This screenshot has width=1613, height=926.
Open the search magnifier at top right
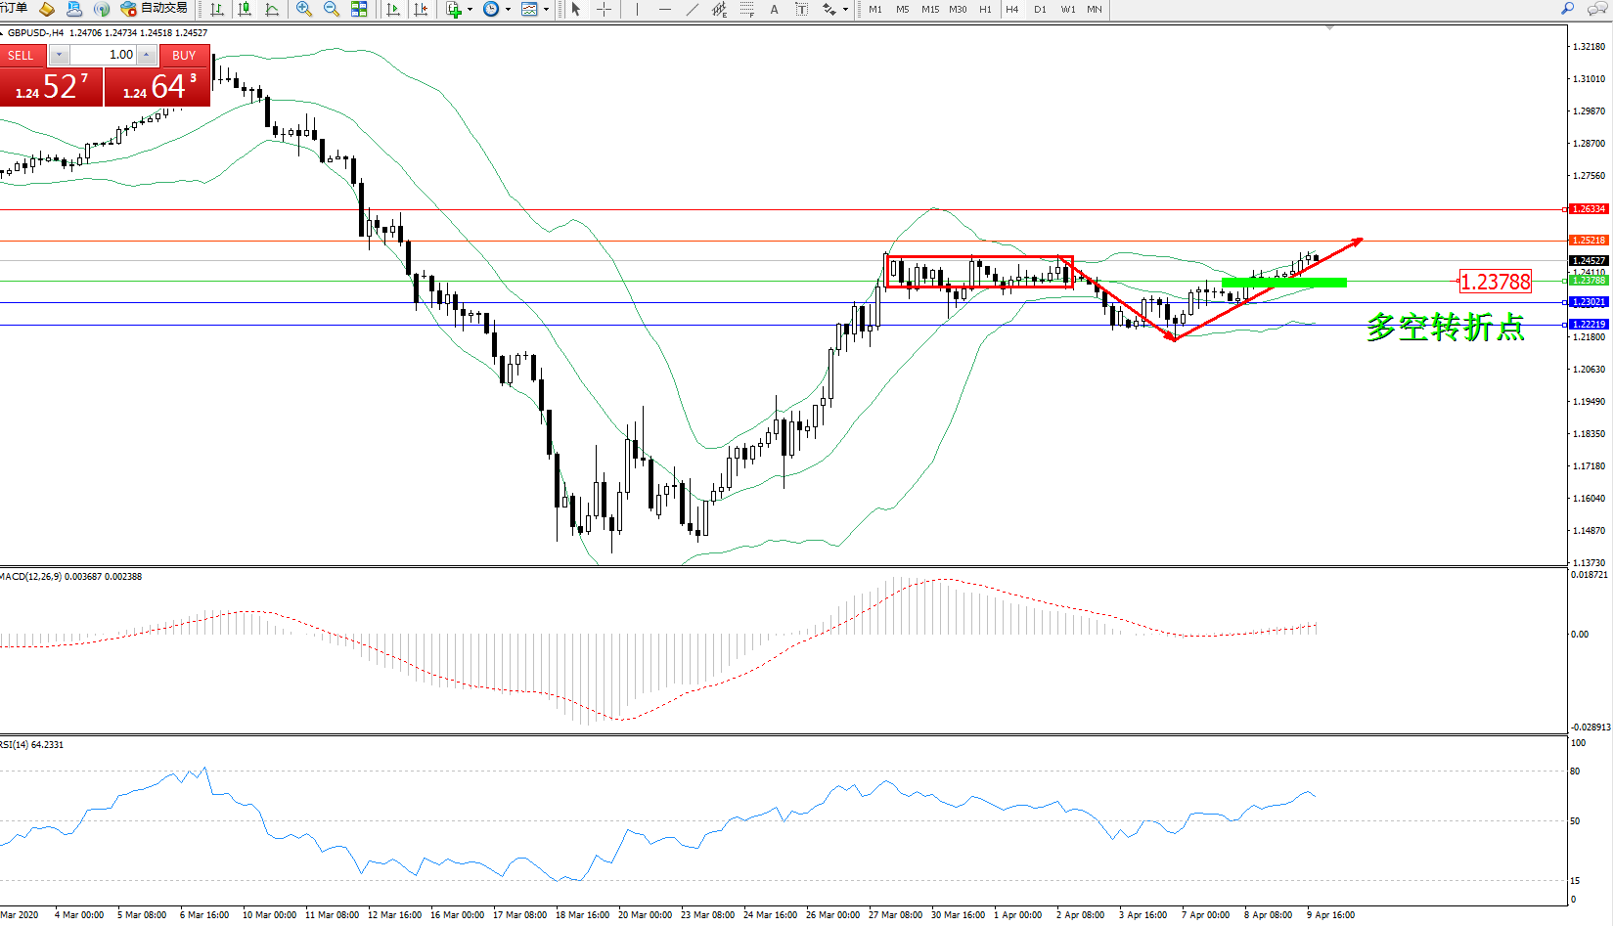tap(1568, 9)
